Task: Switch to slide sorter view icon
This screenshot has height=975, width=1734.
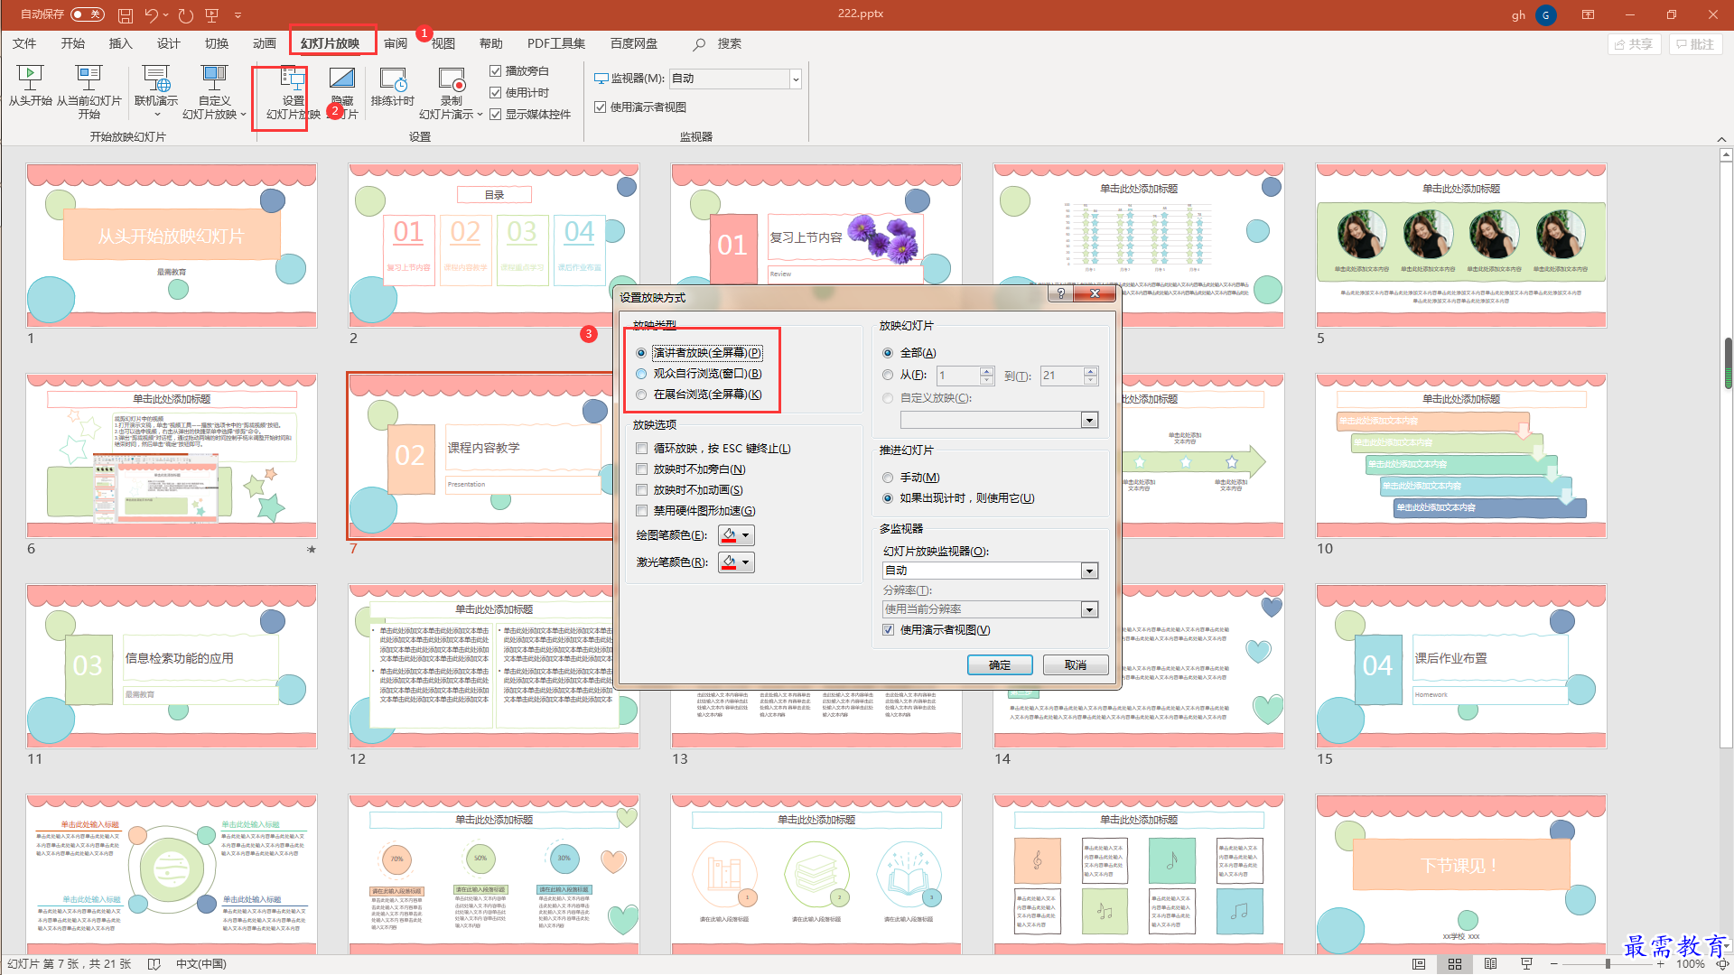Action: (1455, 964)
